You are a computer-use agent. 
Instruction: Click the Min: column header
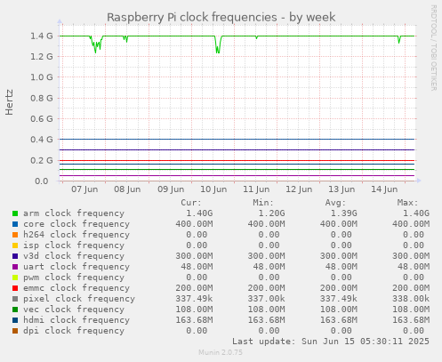point(263,203)
